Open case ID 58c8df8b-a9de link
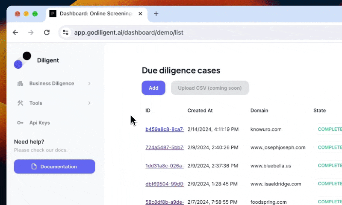 coord(165,202)
